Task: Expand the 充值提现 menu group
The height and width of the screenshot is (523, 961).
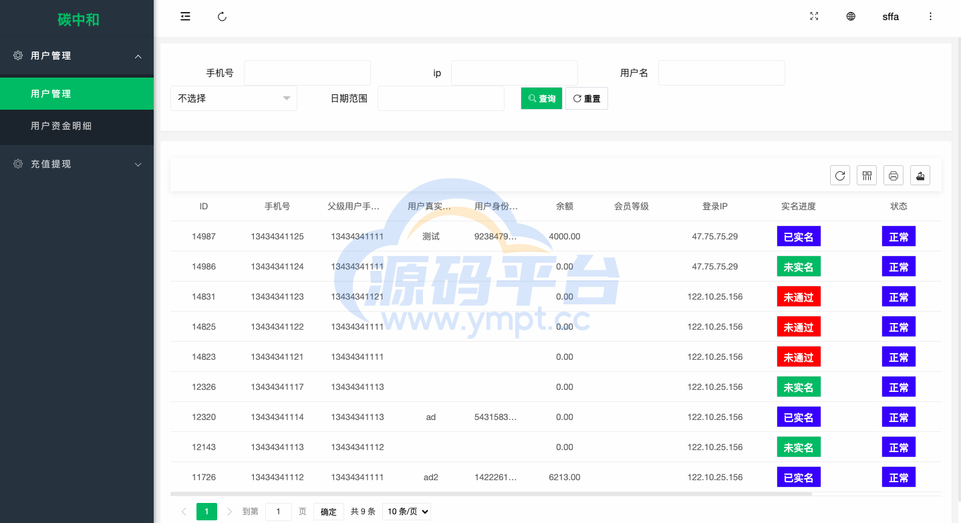Action: tap(138, 165)
